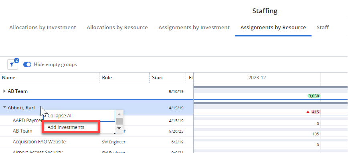348x153 pixels.
Task: Select the AB Team row under Abbott, Karl
Action: pyautogui.click(x=97, y=131)
